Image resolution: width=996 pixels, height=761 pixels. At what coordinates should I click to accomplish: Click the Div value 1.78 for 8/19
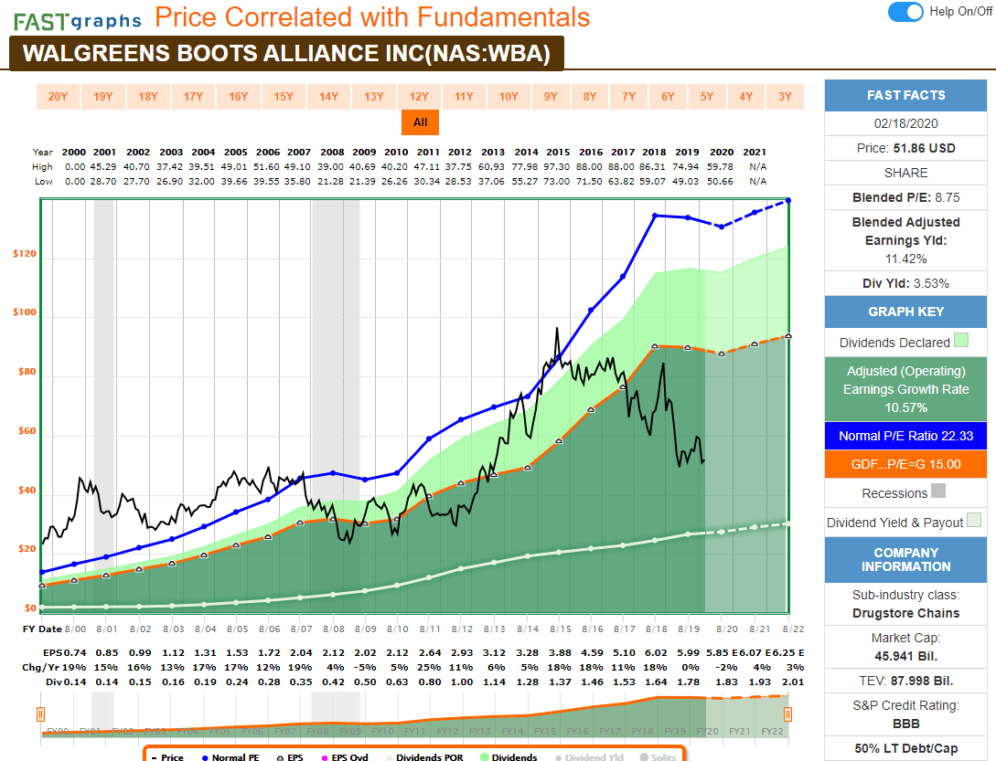pos(688,682)
